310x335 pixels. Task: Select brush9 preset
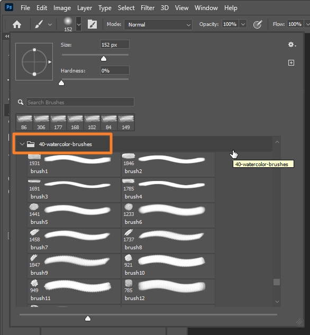pyautogui.click(x=74, y=266)
